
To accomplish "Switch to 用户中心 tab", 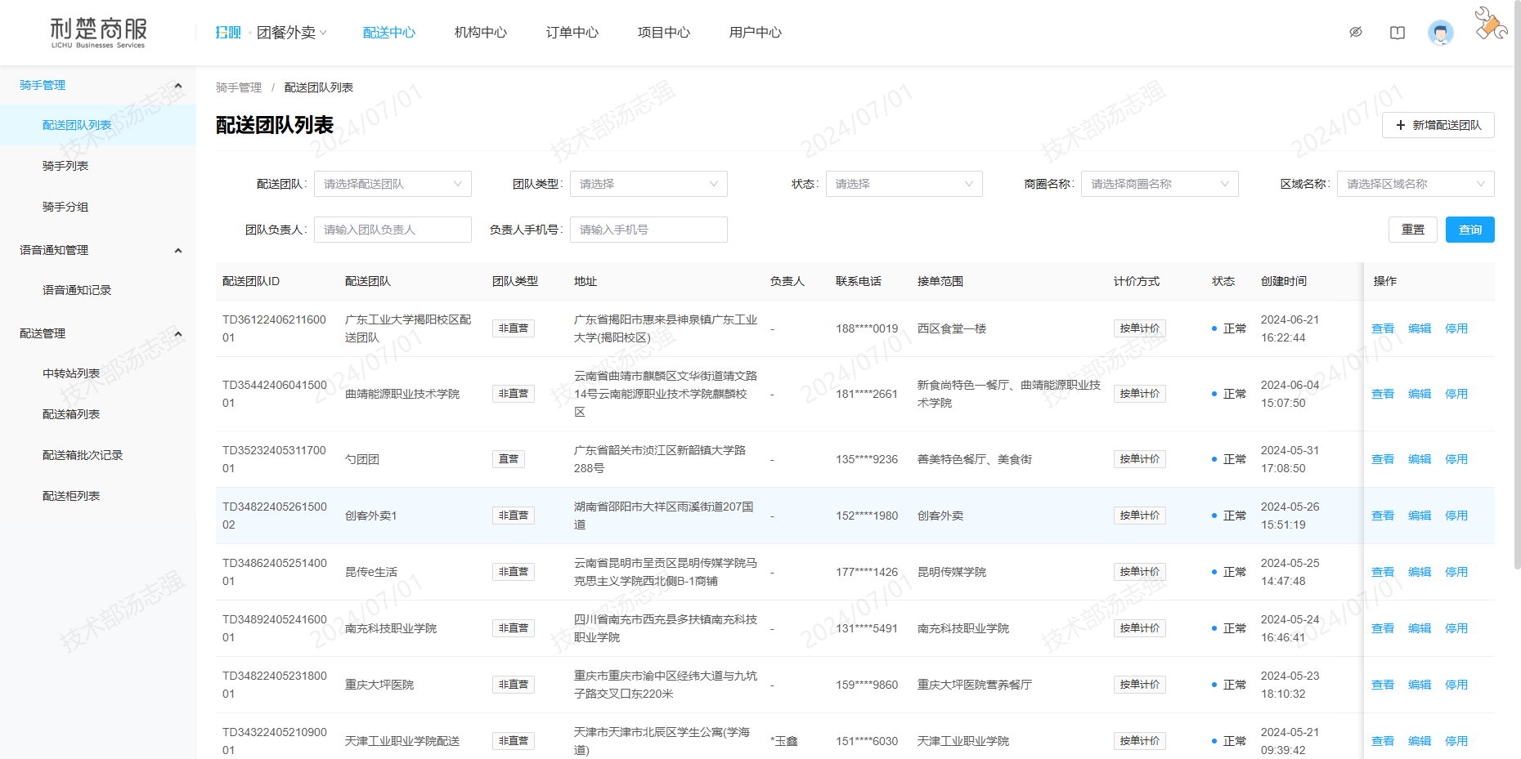I will 756,33.
